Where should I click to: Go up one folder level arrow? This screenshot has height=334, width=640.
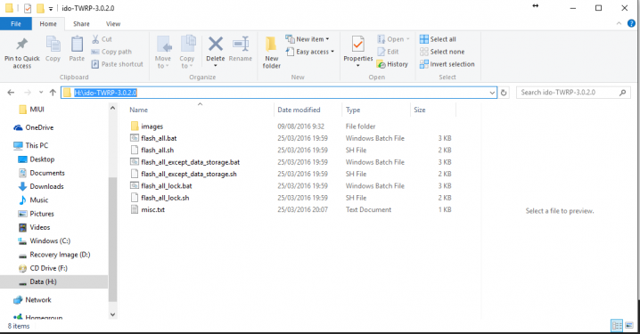[x=53, y=93]
